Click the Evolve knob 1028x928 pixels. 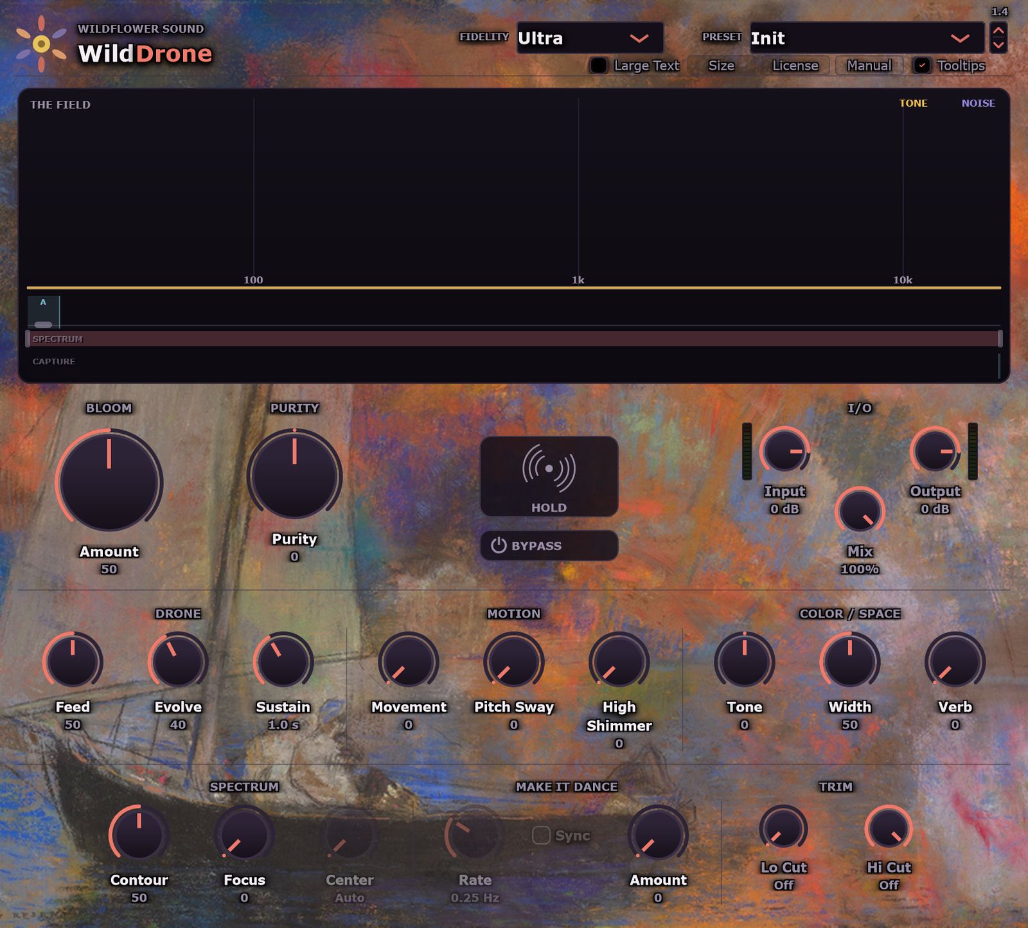coord(178,661)
